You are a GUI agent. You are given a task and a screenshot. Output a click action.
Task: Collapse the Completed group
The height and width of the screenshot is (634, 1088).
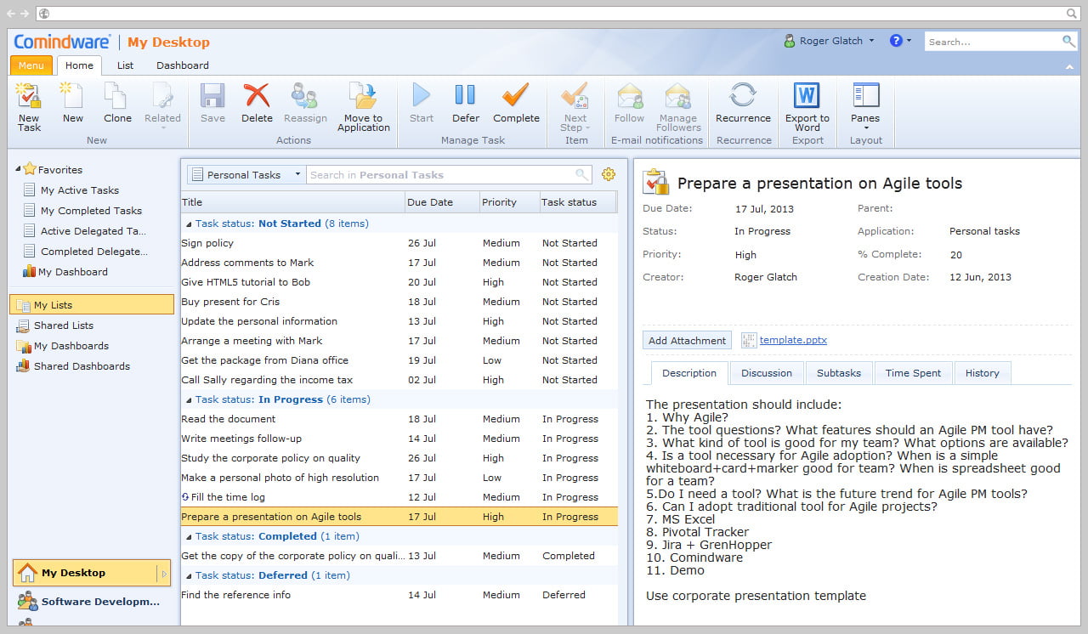(x=189, y=536)
